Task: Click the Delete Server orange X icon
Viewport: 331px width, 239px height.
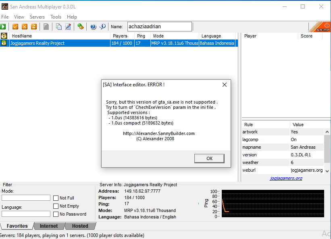Action: [25, 27]
